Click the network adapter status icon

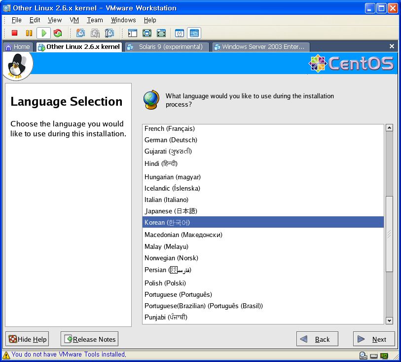pos(384,355)
